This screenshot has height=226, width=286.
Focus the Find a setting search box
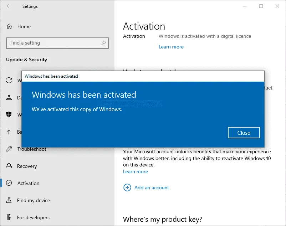coord(57,43)
